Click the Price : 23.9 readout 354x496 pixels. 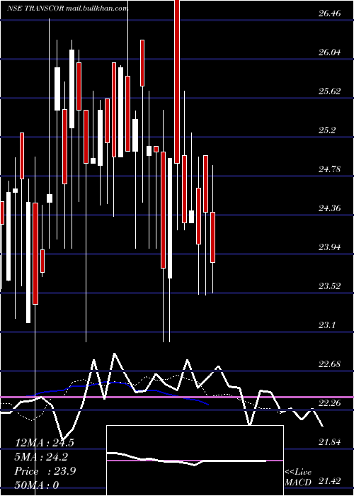click(x=45, y=471)
